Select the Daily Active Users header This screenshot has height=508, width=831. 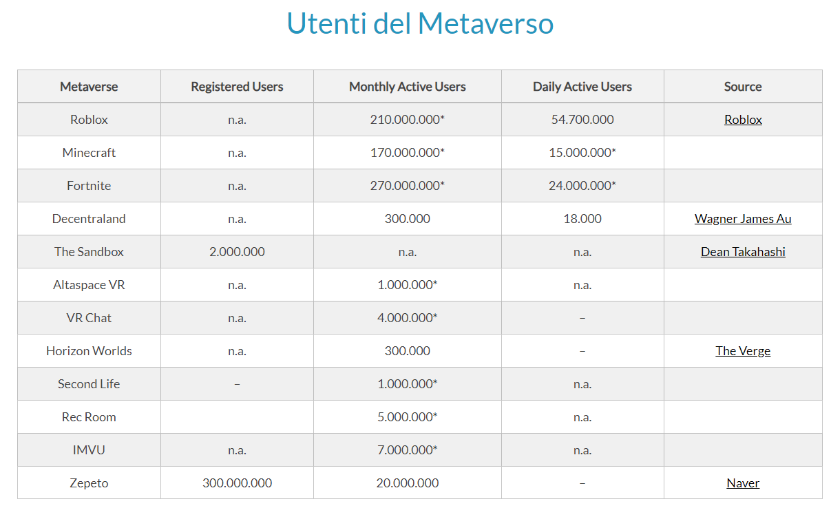[582, 87]
